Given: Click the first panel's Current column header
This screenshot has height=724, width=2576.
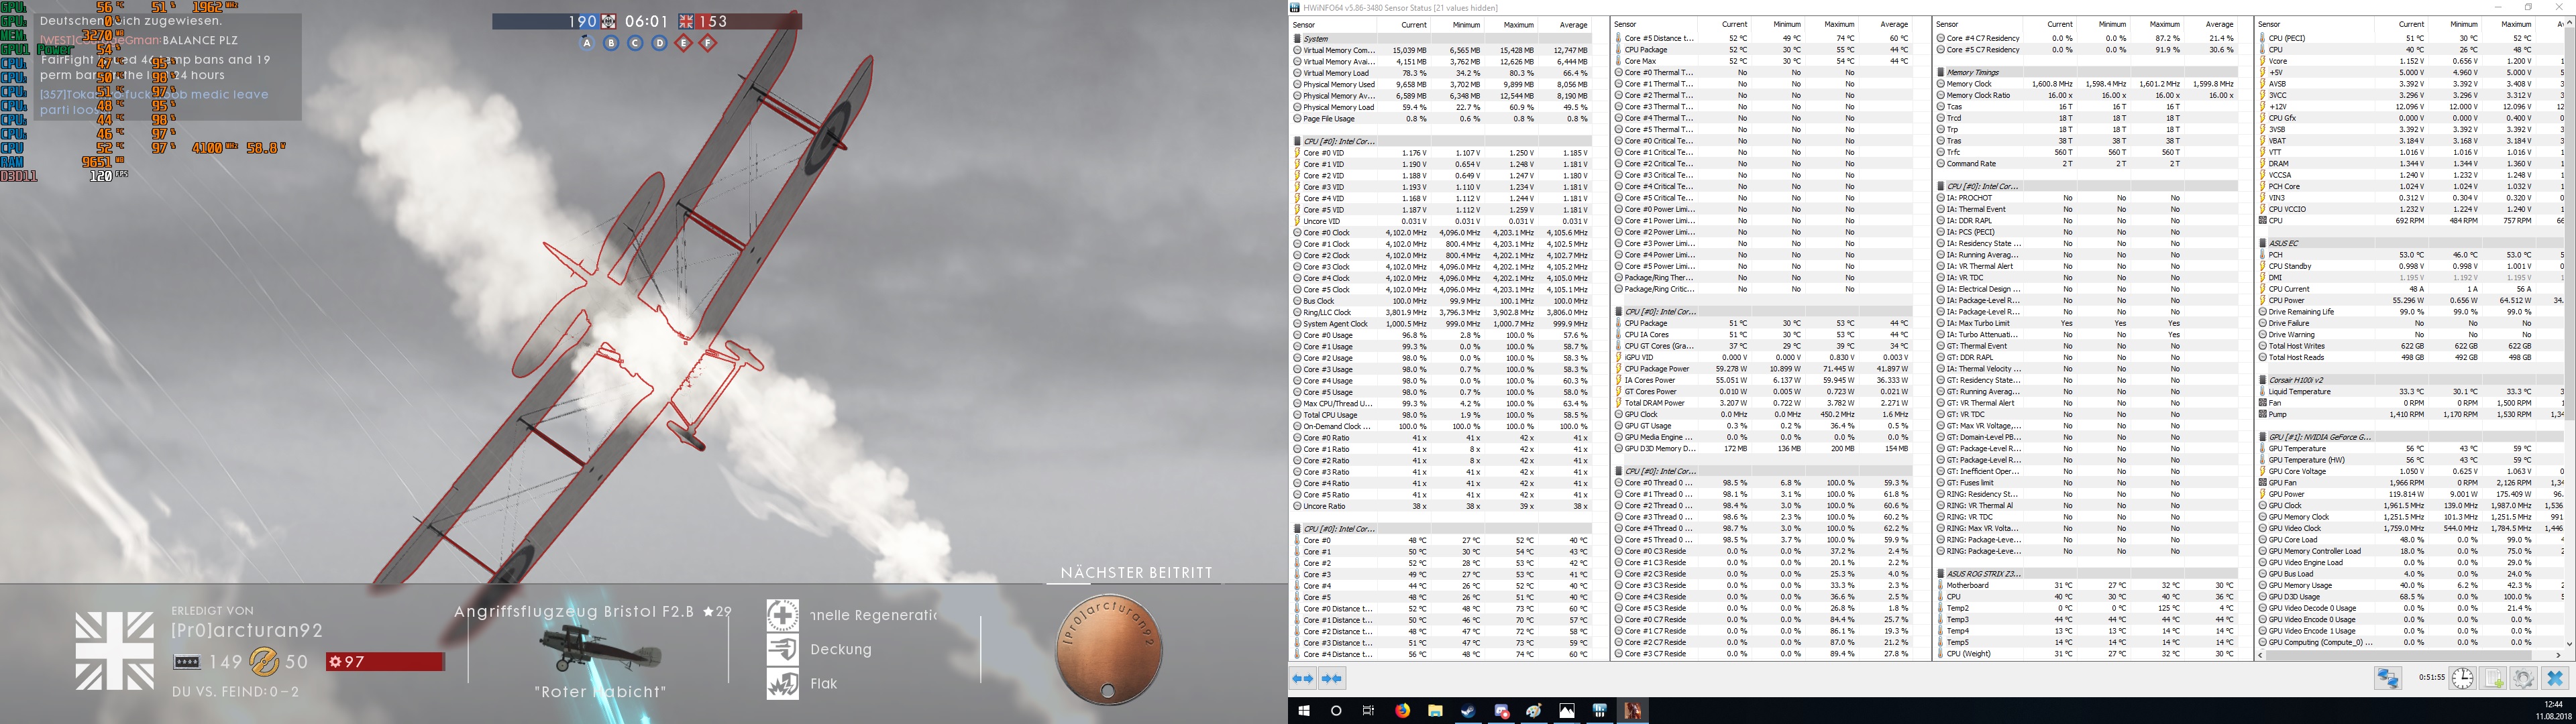Looking at the screenshot, I should point(1413,24).
